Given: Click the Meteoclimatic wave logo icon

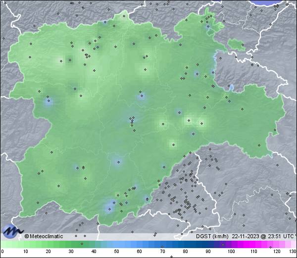Looking at the screenshot, I should pyautogui.click(x=12, y=231).
